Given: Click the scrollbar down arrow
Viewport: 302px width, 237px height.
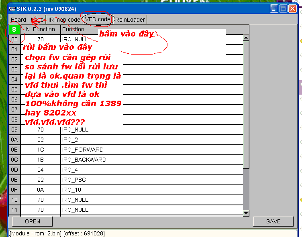Looking at the screenshot, I should (x=246, y=213).
